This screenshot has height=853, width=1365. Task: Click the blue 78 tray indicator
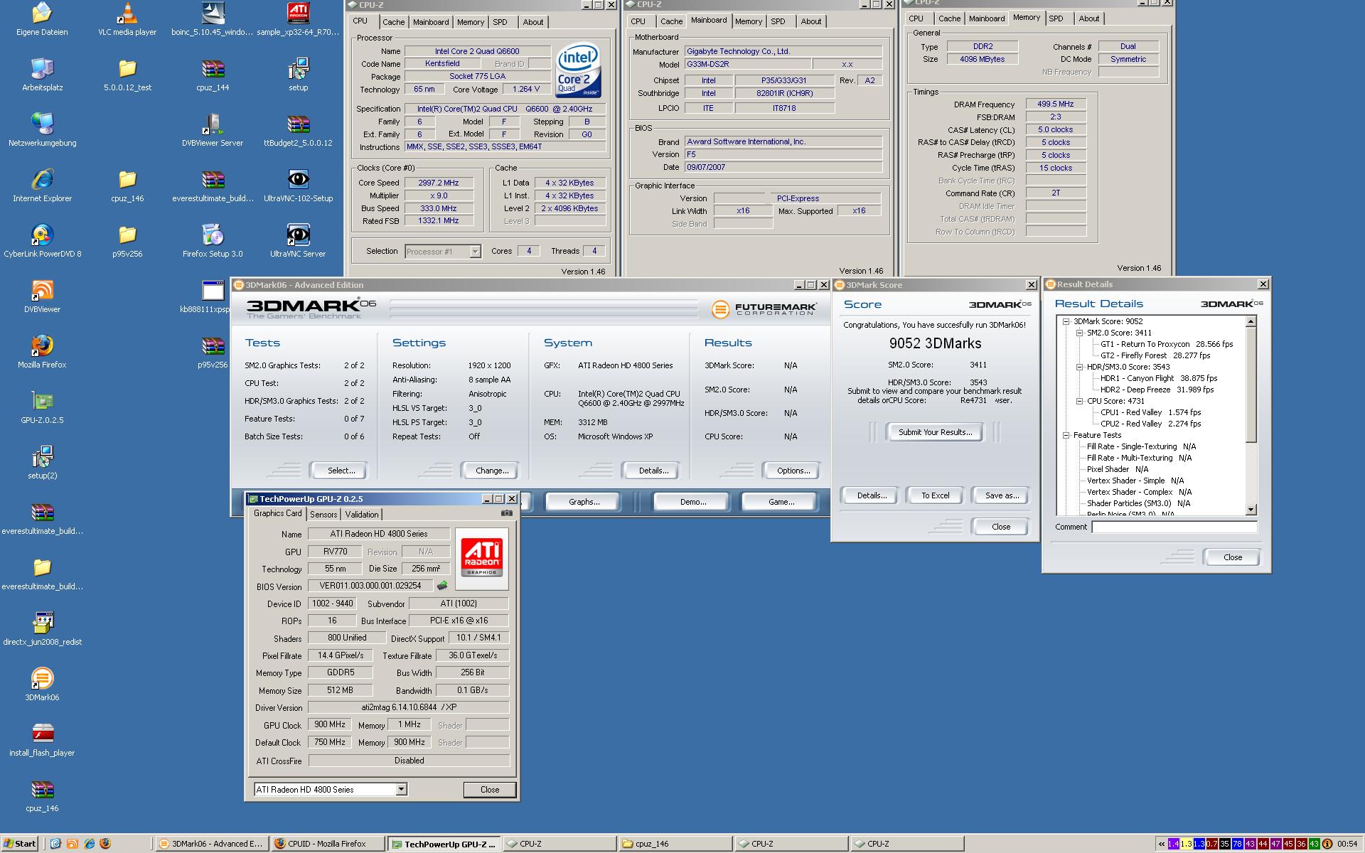1237,844
